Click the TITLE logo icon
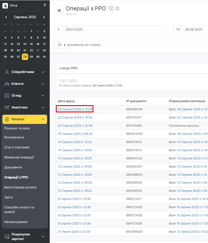 [5, 5]
